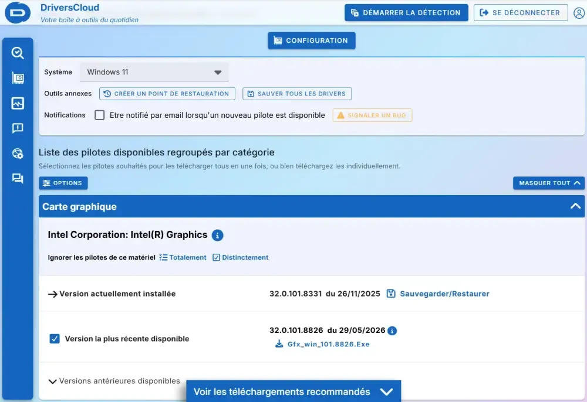Click the DriversCloud title text
The image size is (587, 402).
click(70, 8)
